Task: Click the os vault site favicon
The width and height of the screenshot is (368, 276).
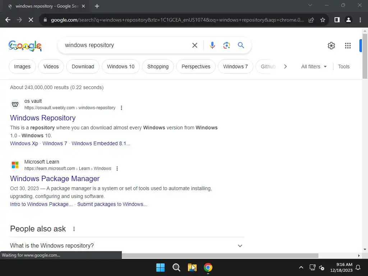Action: 15,104
